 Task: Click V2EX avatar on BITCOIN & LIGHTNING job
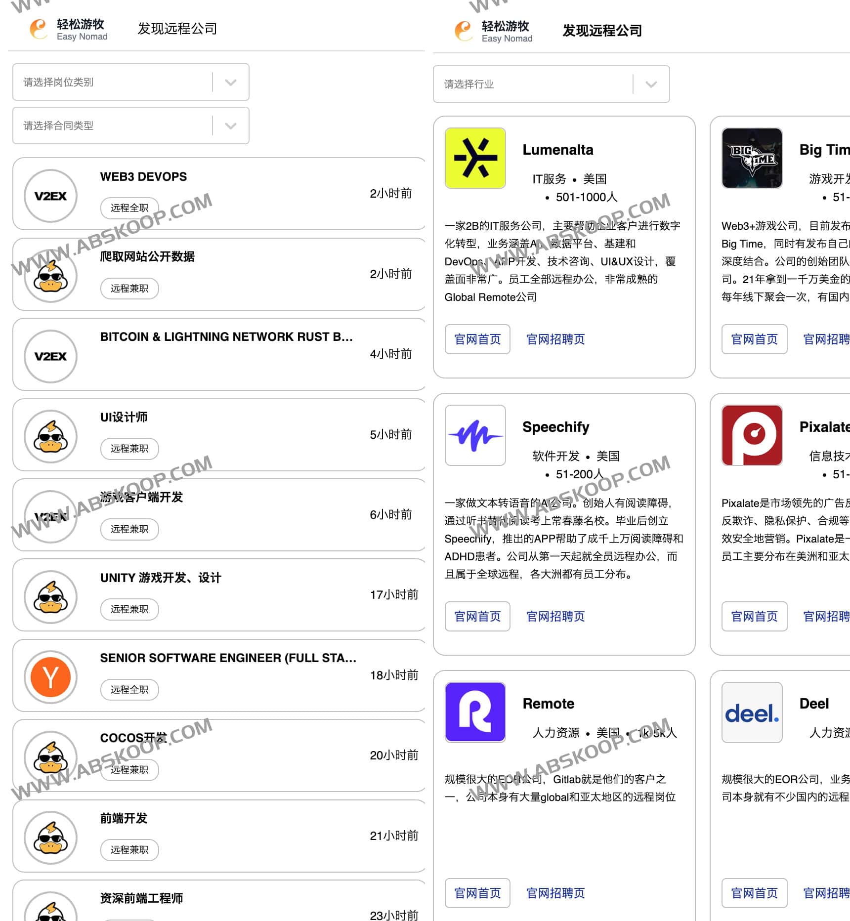pyautogui.click(x=50, y=356)
